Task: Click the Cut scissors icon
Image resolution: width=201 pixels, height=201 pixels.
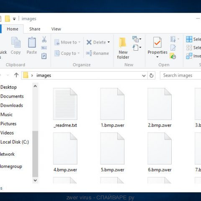Action: tap(44, 39)
